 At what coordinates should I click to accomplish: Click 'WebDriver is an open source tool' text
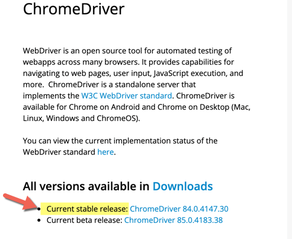pyautogui.click(x=82, y=51)
